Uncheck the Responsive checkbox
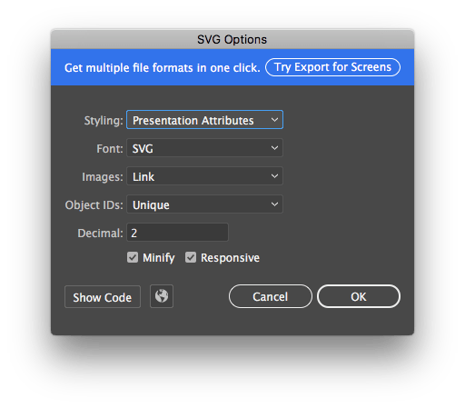The height and width of the screenshot is (408, 465). [x=191, y=257]
